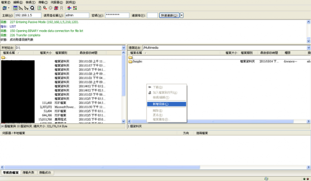Open the directory listing filters icon
Screen dimensions: 311x181
pos(69,8)
